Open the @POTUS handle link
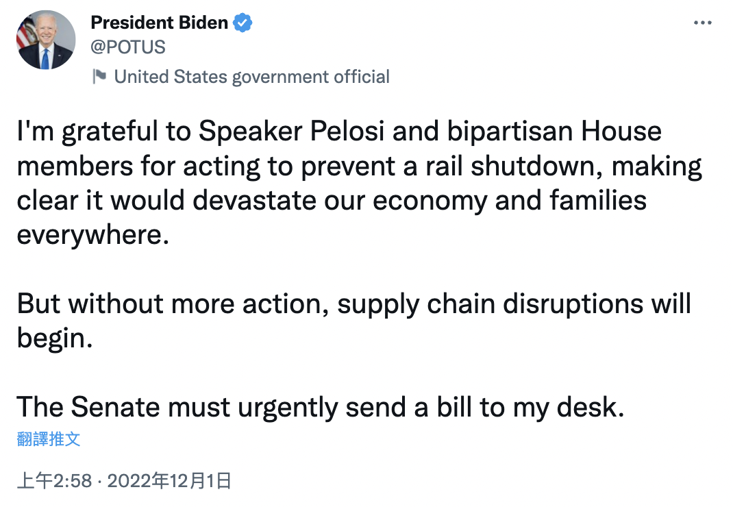Viewport: 733px width, 507px height. click(x=128, y=47)
